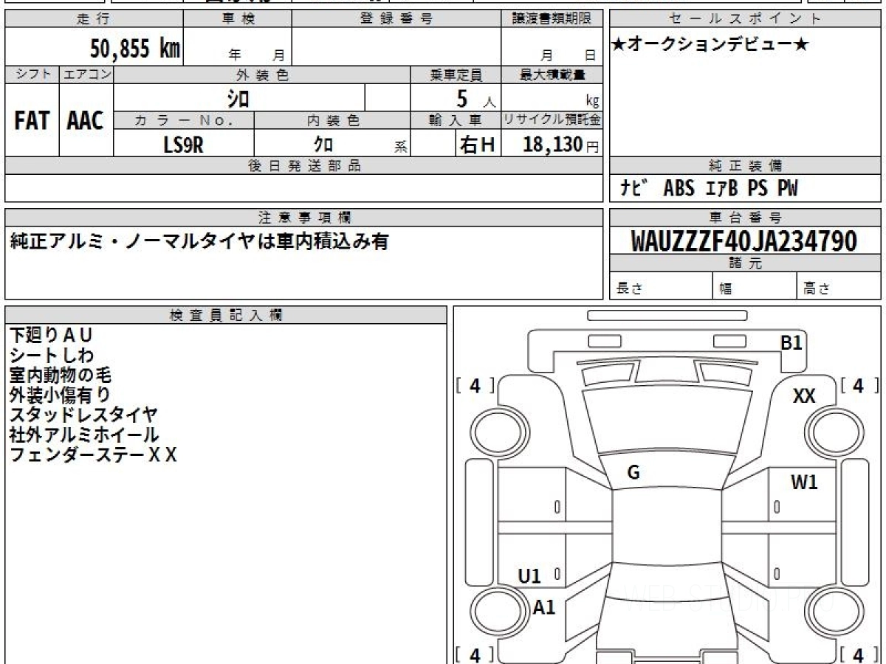Click the 譲渡書類期限 header cell
This screenshot has height=664, width=886.
552,19
